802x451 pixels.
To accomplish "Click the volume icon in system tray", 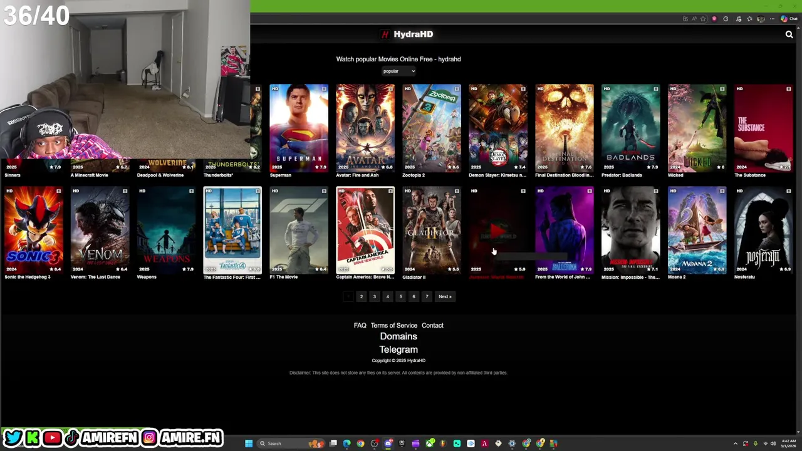I will tap(773, 443).
